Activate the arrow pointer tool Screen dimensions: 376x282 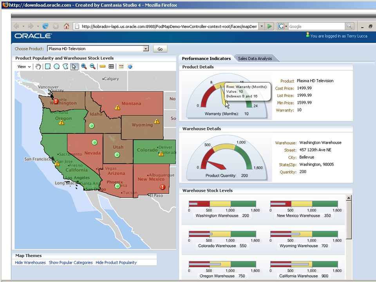click(x=74, y=67)
